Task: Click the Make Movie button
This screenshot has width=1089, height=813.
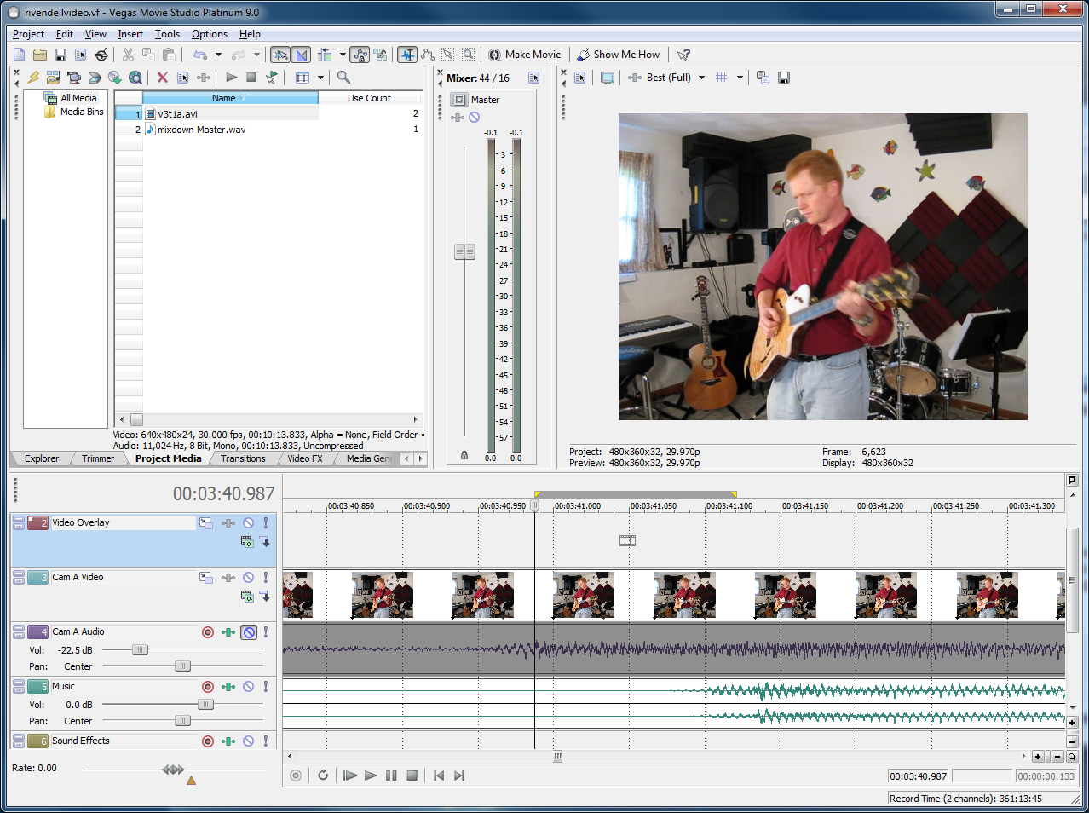Action: tap(524, 55)
